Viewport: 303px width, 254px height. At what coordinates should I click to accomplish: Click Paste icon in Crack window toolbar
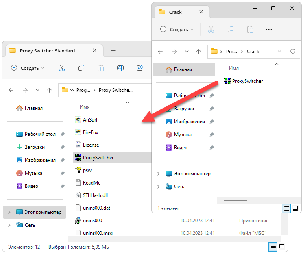point(250,29)
